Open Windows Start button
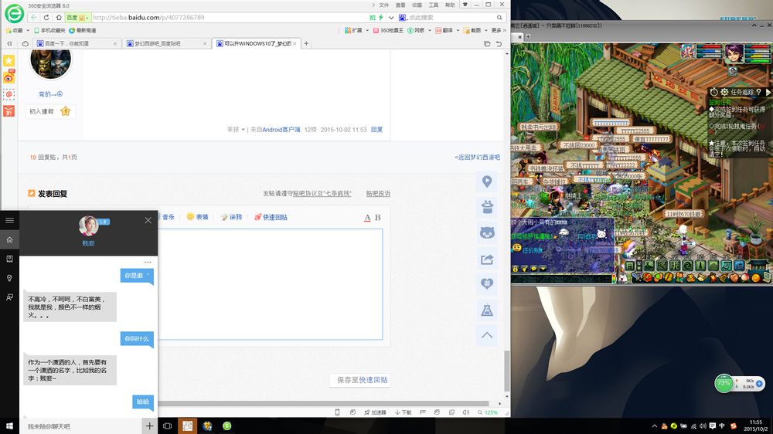 (9, 426)
